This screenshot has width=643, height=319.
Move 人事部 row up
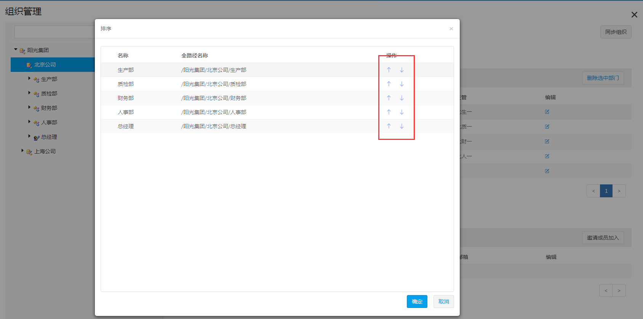coord(389,112)
